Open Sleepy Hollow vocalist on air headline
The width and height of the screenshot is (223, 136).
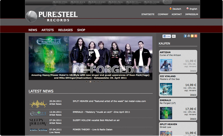[x=96, y=120]
